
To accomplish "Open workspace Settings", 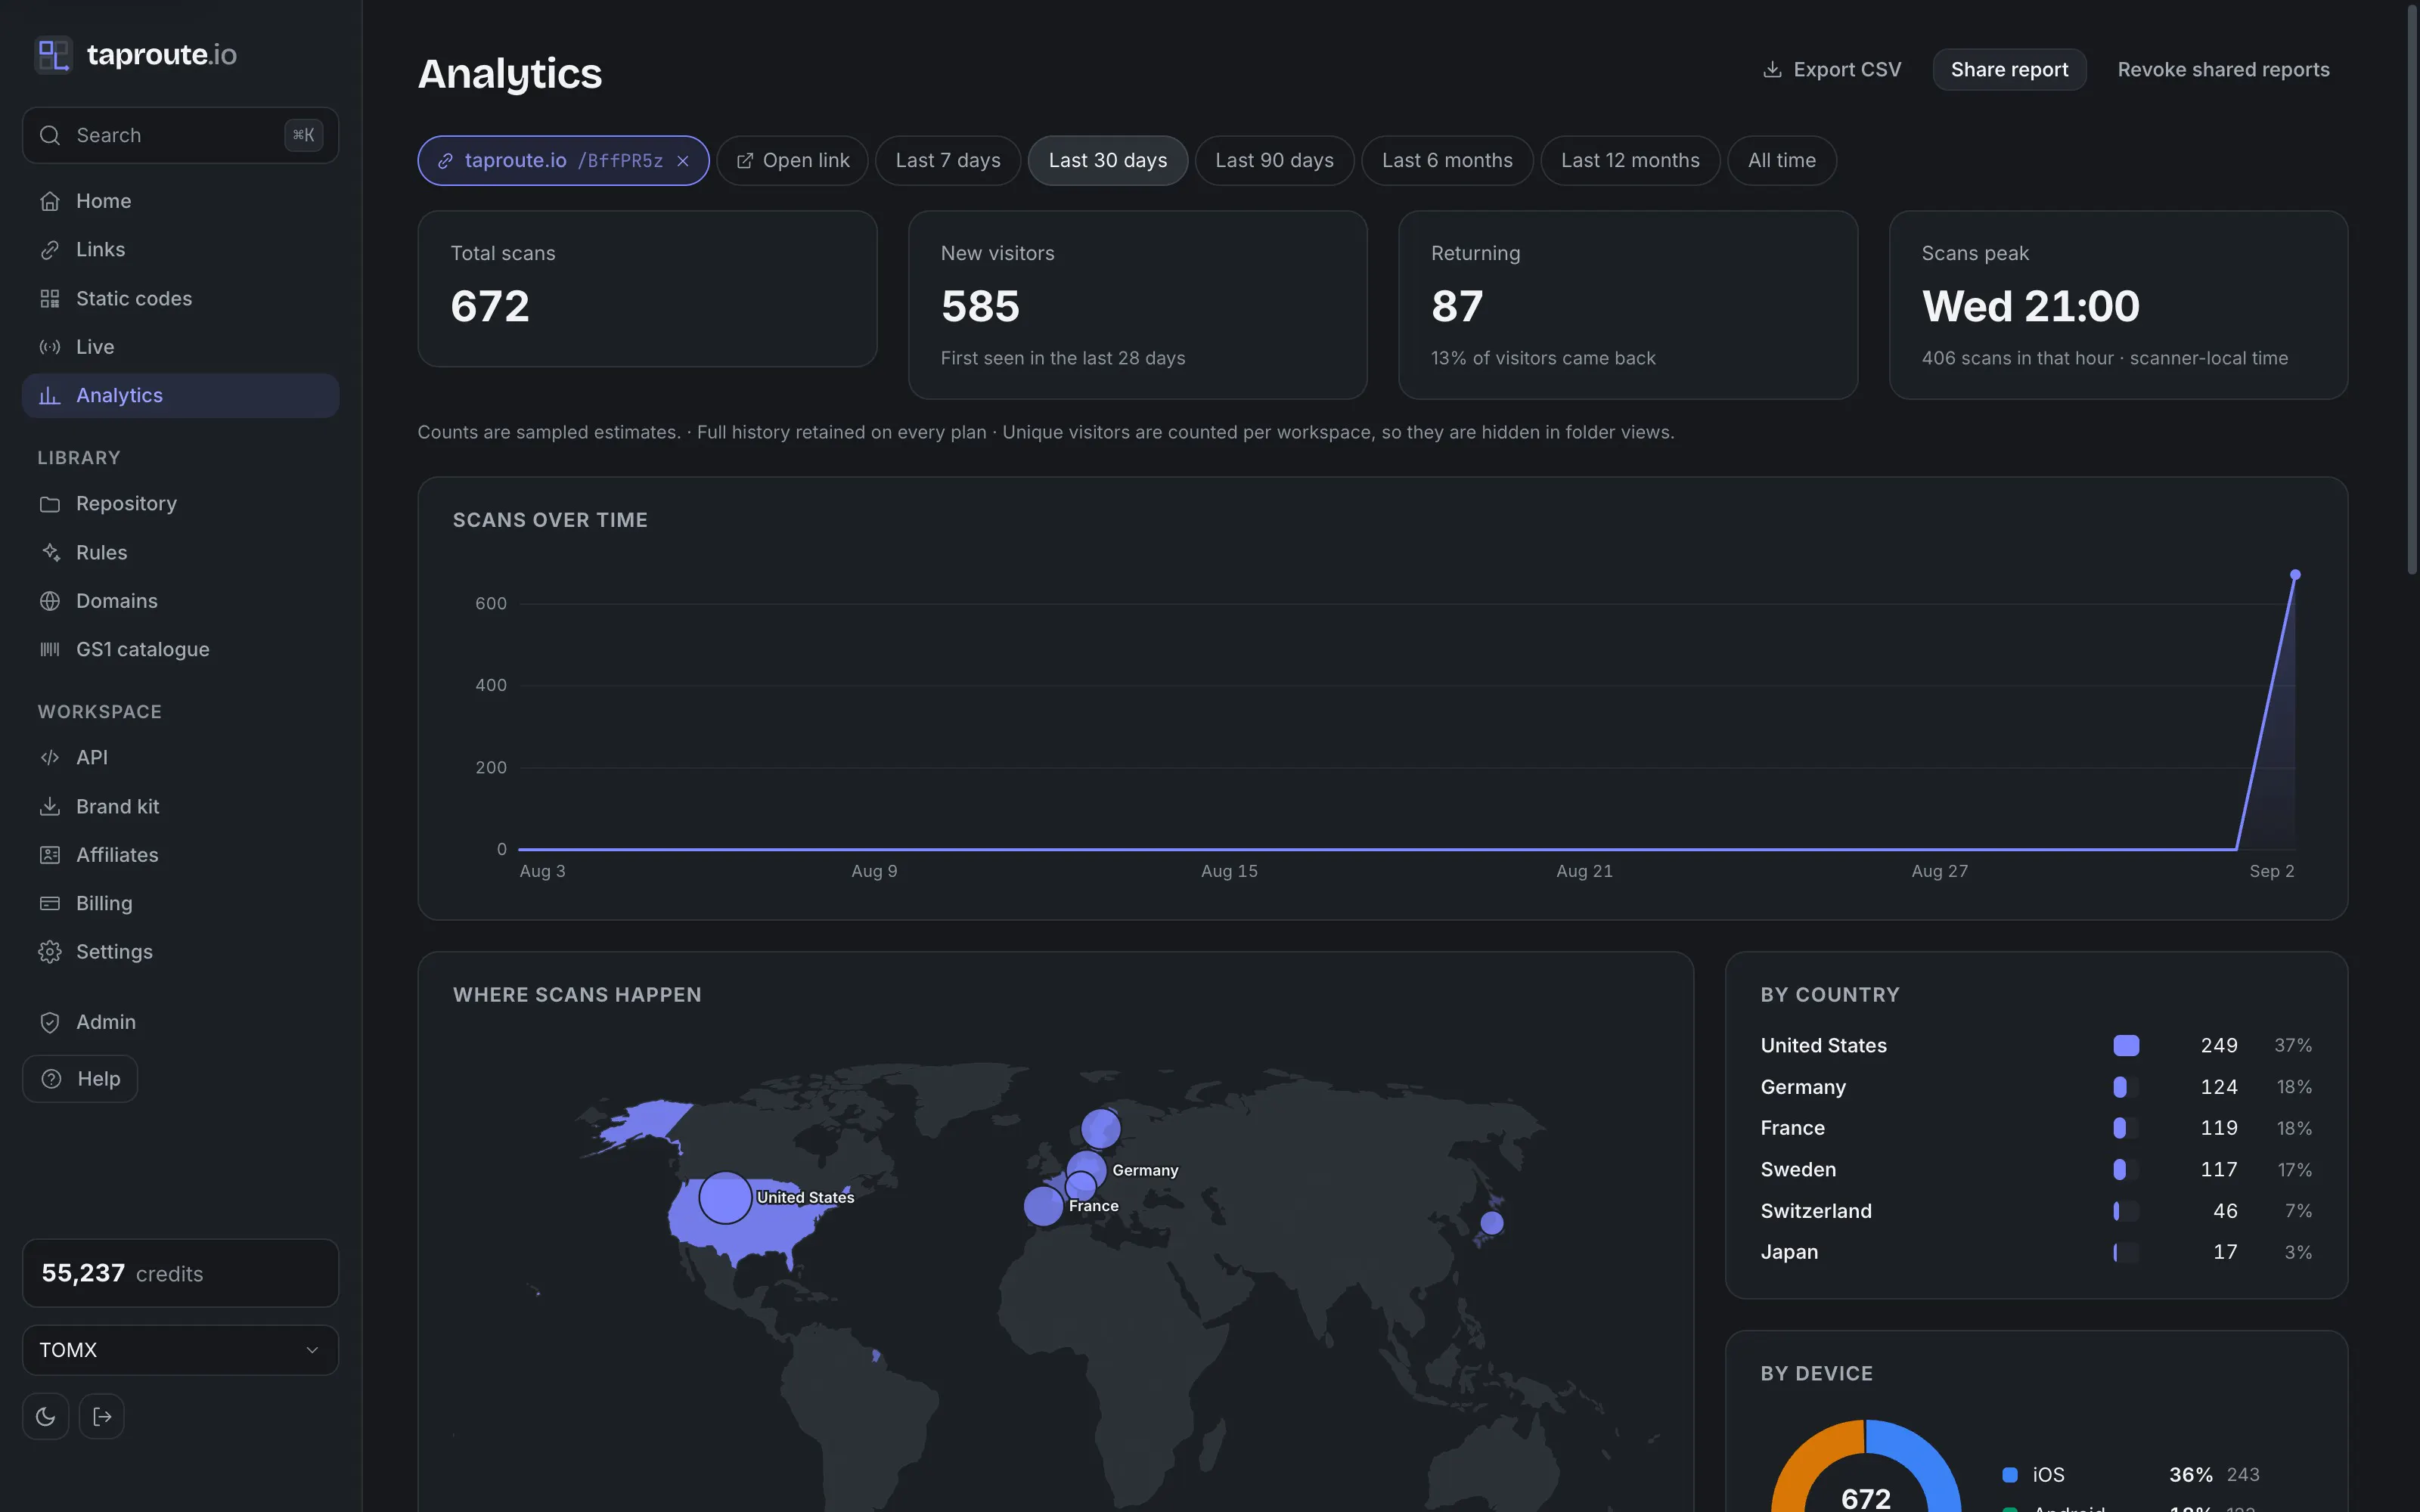I will click(180, 952).
